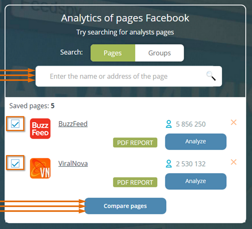Focus the page name or address field

129,76
